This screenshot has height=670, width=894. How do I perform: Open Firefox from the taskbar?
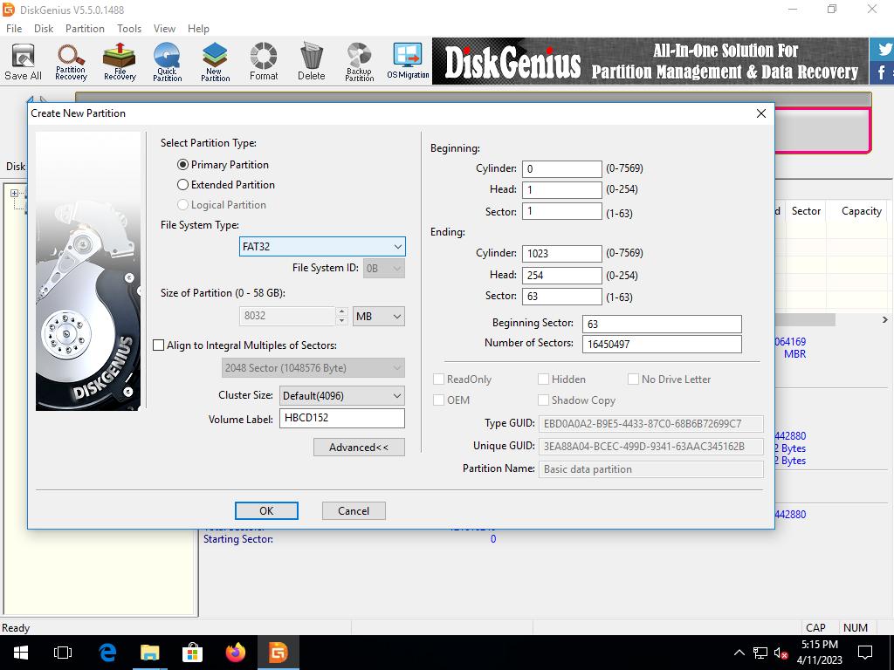tap(235, 653)
